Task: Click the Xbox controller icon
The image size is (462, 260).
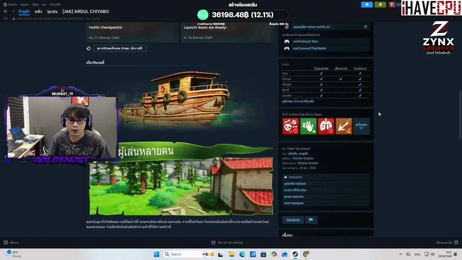Action: click(287, 42)
